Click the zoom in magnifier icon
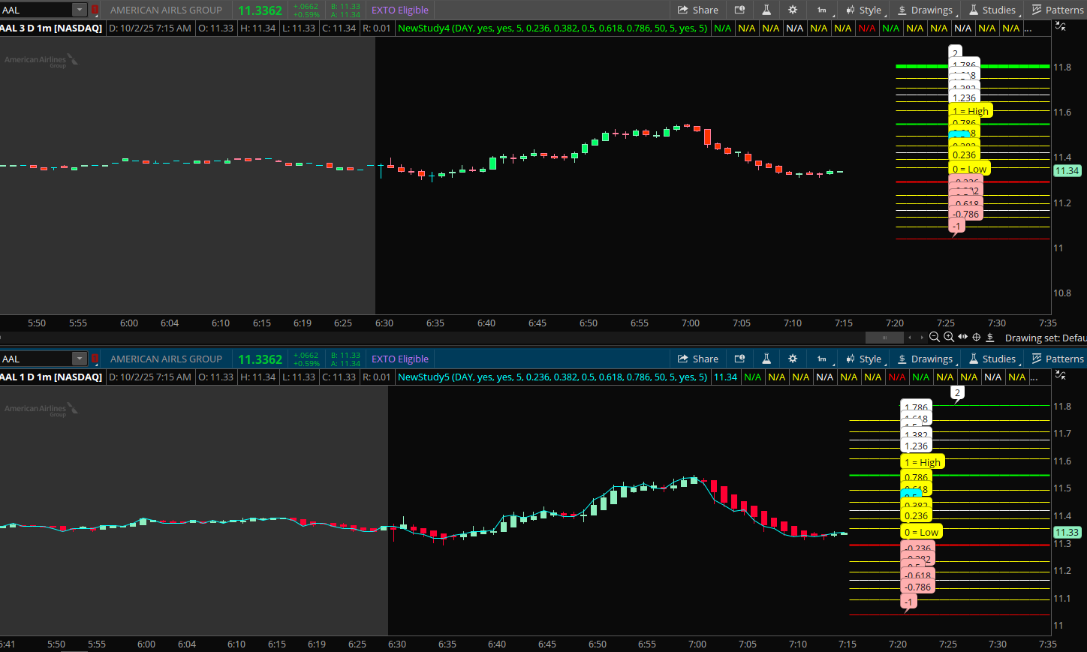Screen dimensions: 1087x652 [x=949, y=338]
